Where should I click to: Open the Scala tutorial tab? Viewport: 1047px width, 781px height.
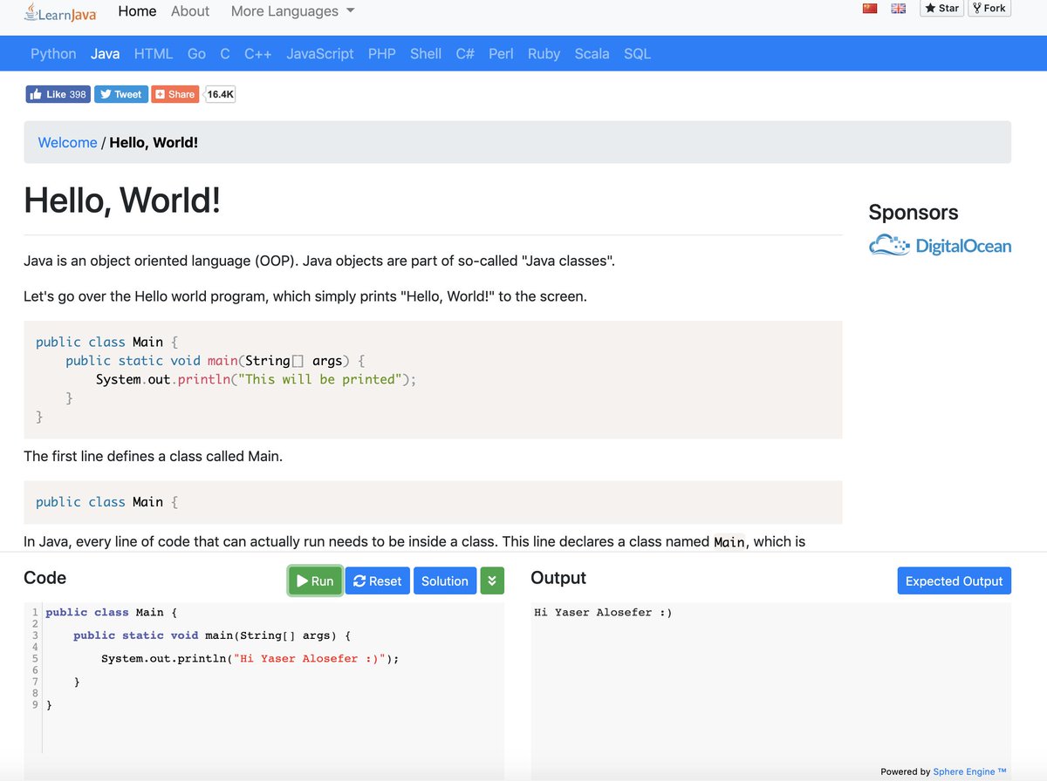[592, 53]
